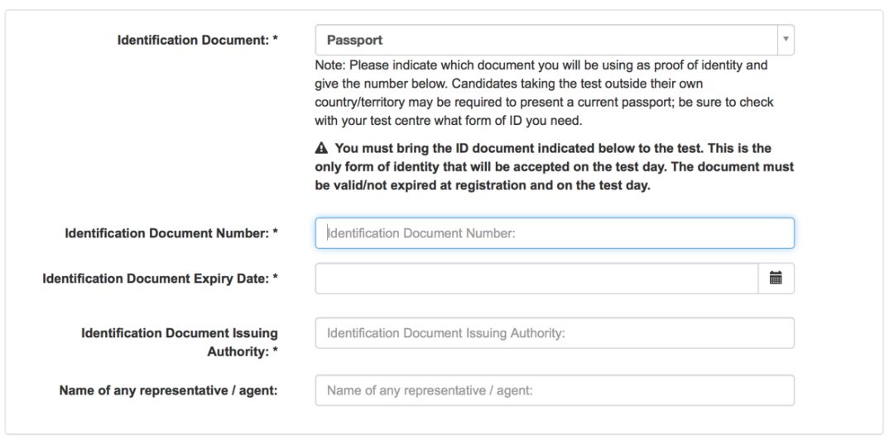Click the warning triangle icon
This screenshot has width=894, height=444.
coord(321,149)
